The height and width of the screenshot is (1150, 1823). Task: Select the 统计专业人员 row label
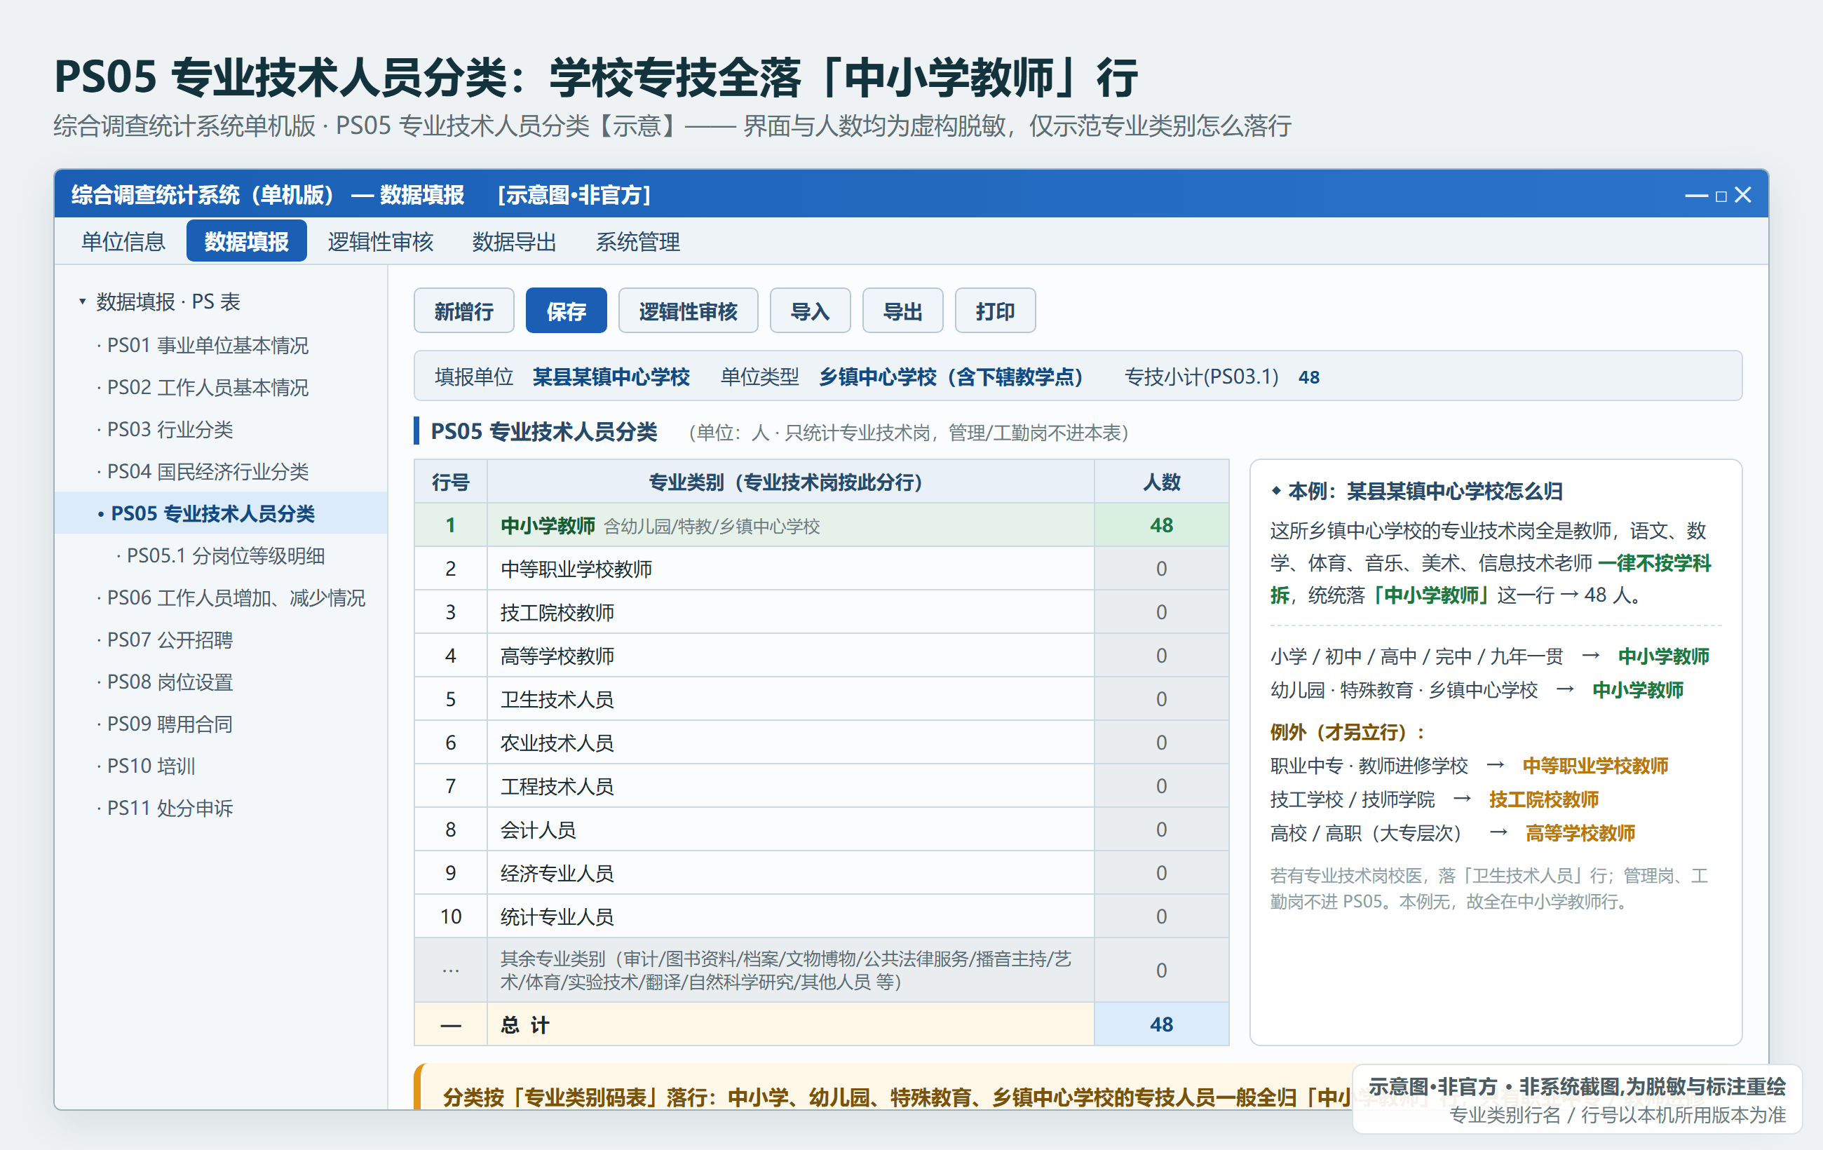click(557, 918)
